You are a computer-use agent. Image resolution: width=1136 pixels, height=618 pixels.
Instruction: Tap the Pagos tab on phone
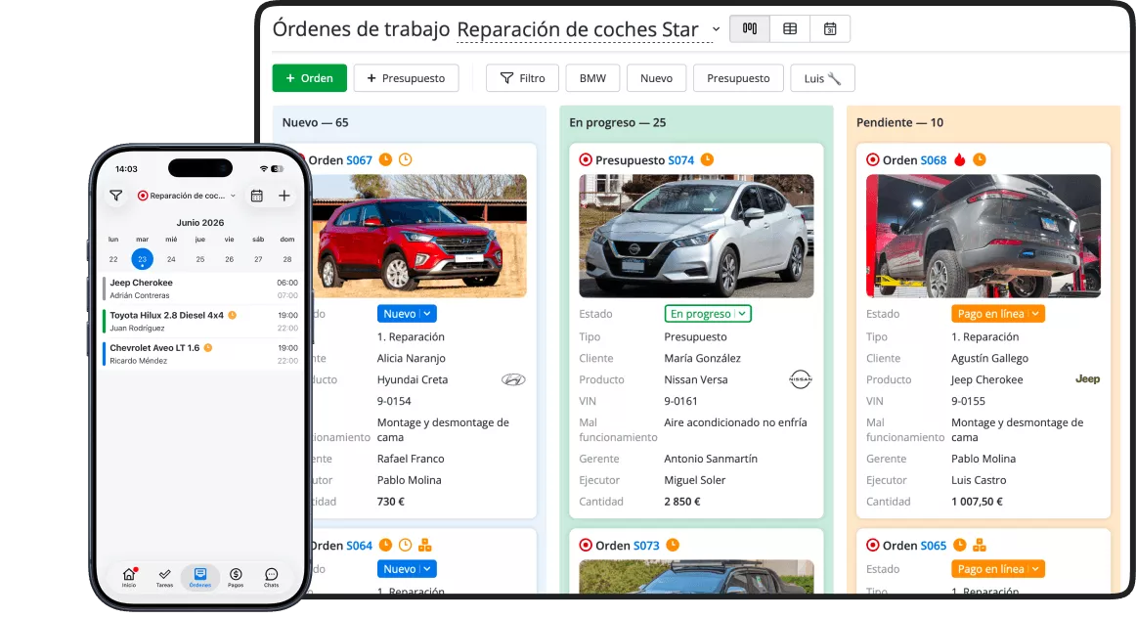point(236,578)
